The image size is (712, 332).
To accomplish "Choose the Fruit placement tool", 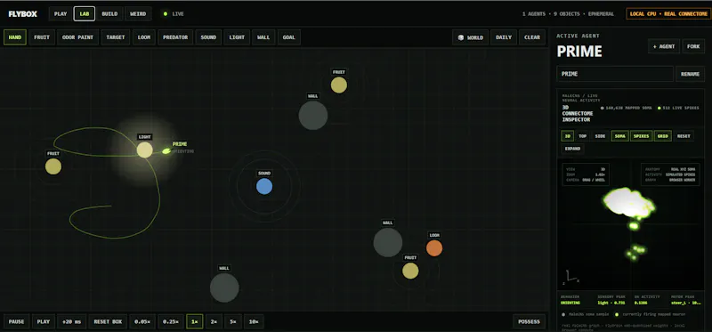I will [x=42, y=37].
